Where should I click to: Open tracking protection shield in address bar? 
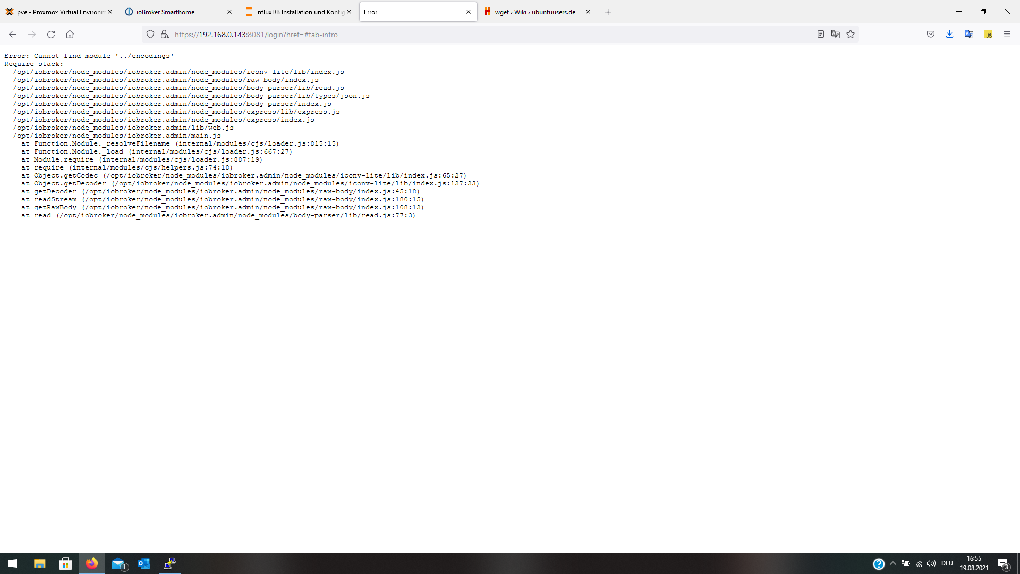coord(150,35)
